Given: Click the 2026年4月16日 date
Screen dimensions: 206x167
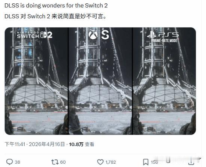Looking at the screenshot, I should pyautogui.click(x=47, y=144).
